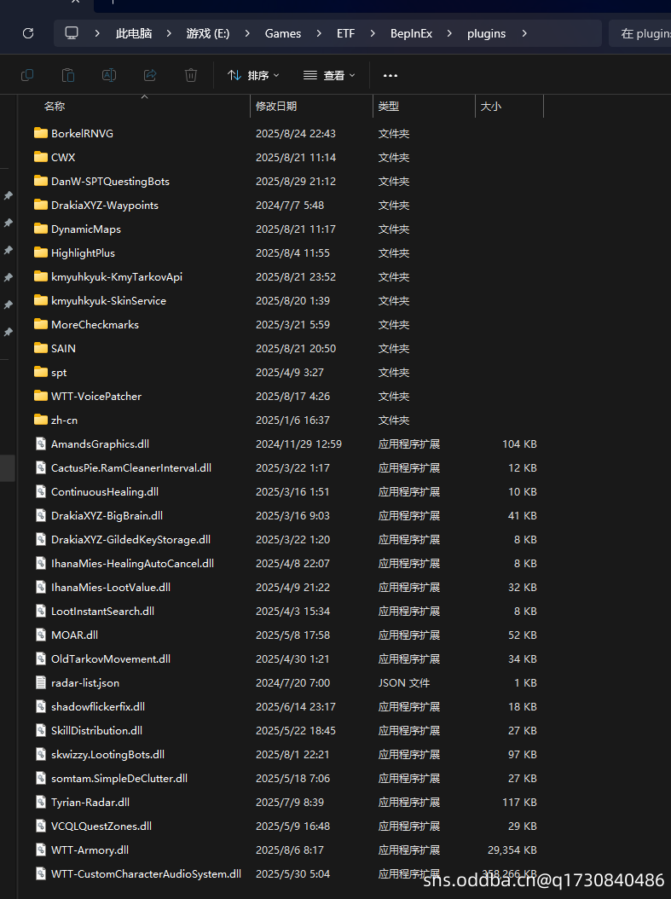Image resolution: width=671 pixels, height=899 pixels.
Task: Select the DynamicMaps folder icon
Action: click(x=41, y=229)
